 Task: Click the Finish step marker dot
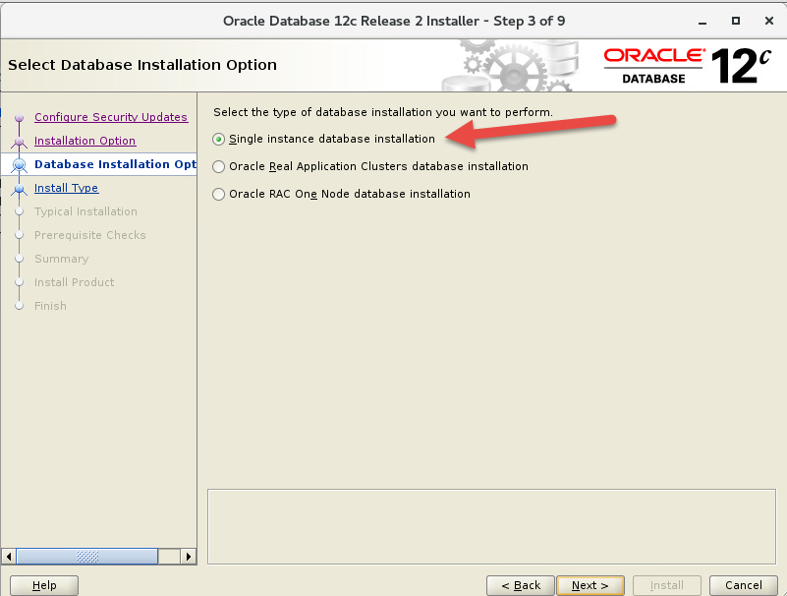(x=19, y=306)
